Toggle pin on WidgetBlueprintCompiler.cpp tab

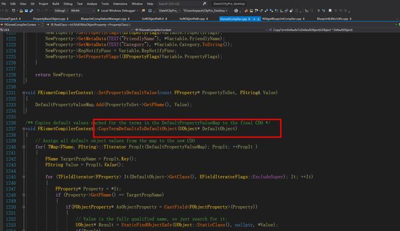point(303,19)
